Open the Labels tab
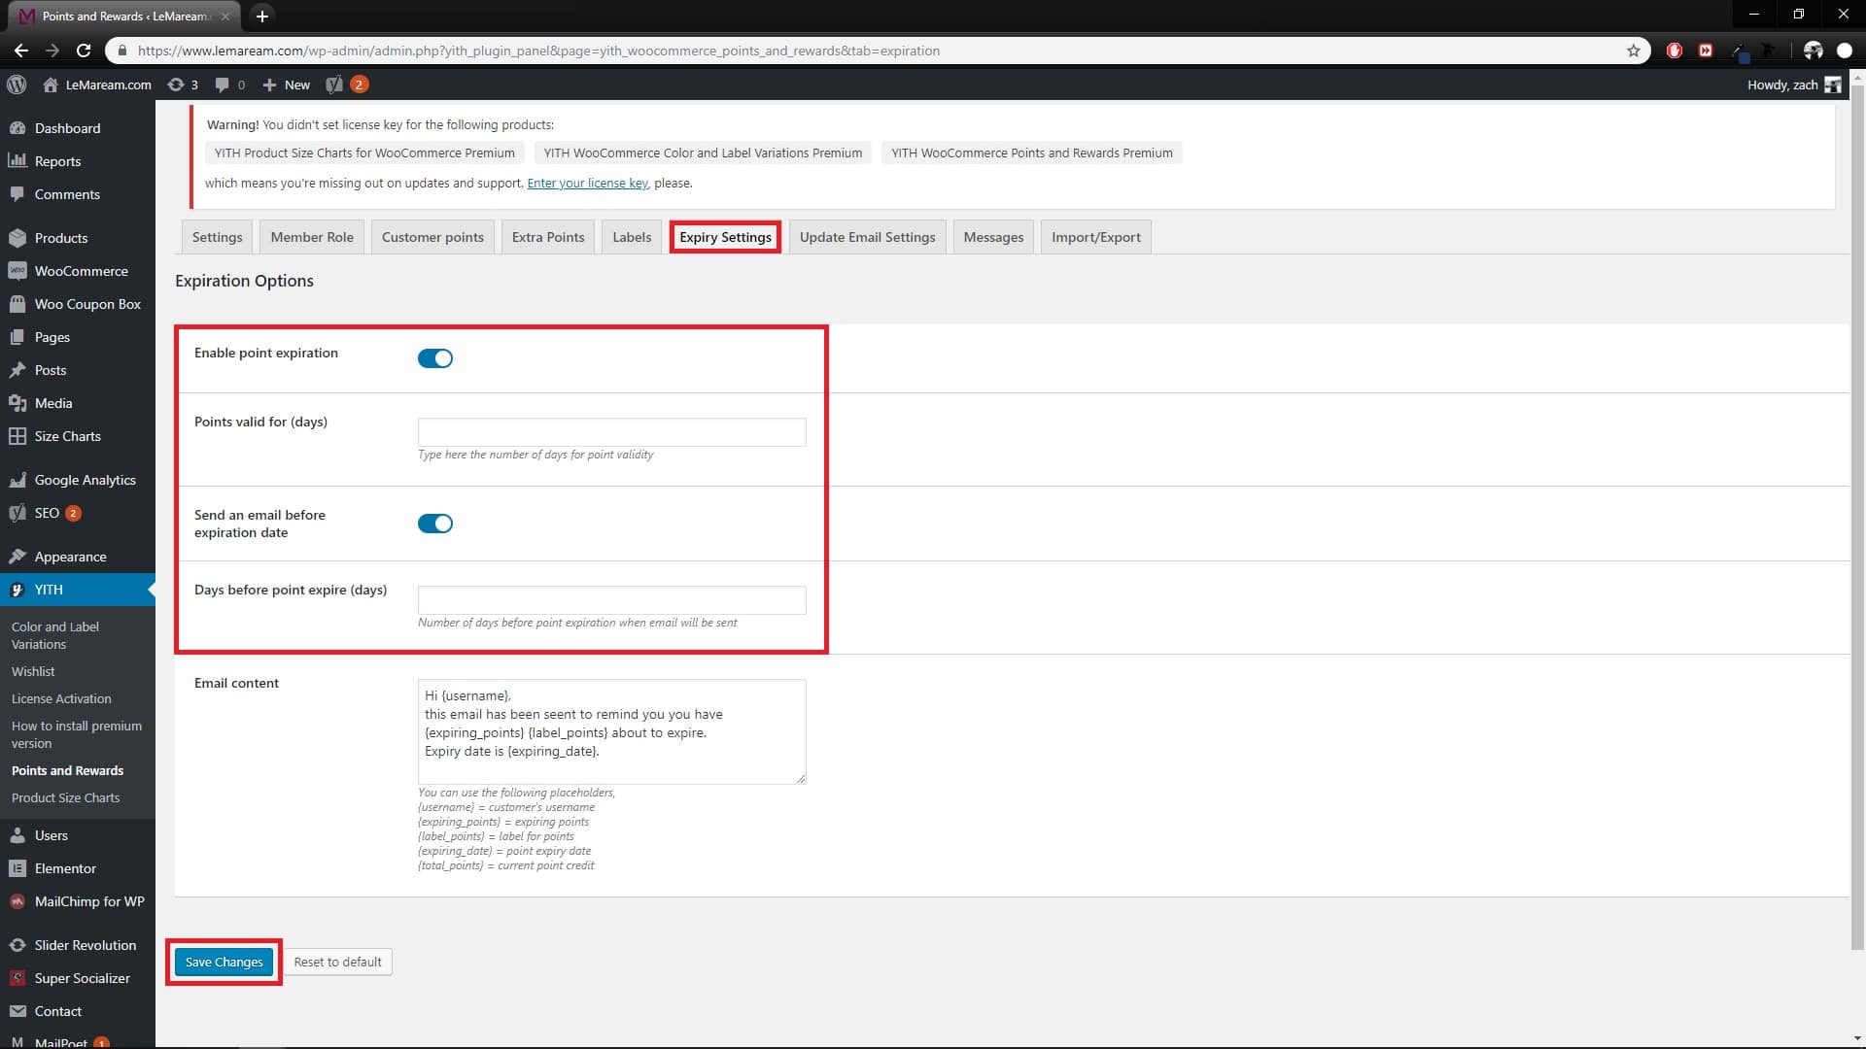Screen dimensions: 1866x1049 (632, 237)
